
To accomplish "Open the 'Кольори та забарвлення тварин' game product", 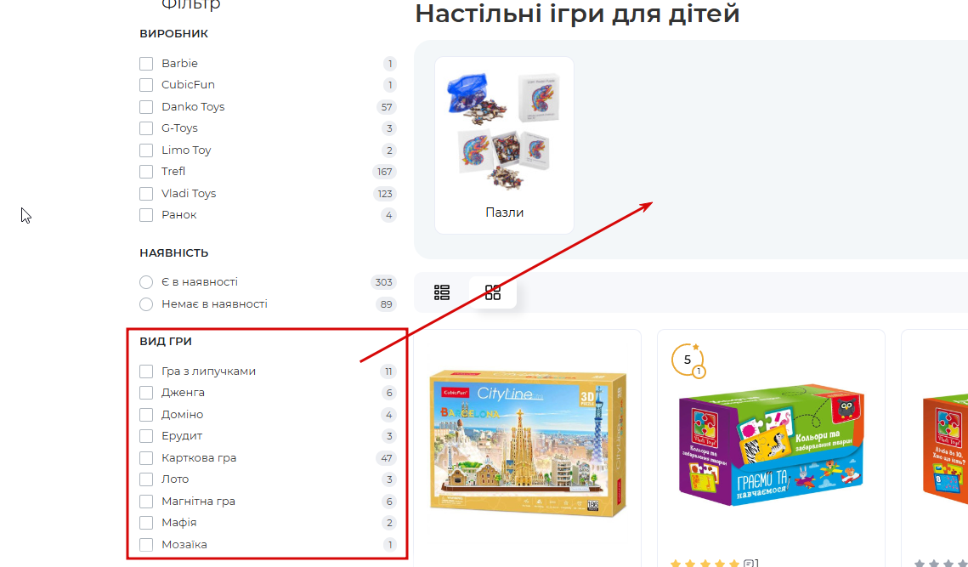I will 771,445.
